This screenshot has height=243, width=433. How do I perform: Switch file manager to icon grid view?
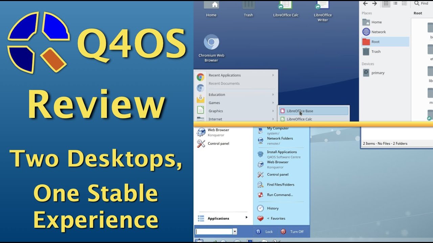(x=386, y=4)
